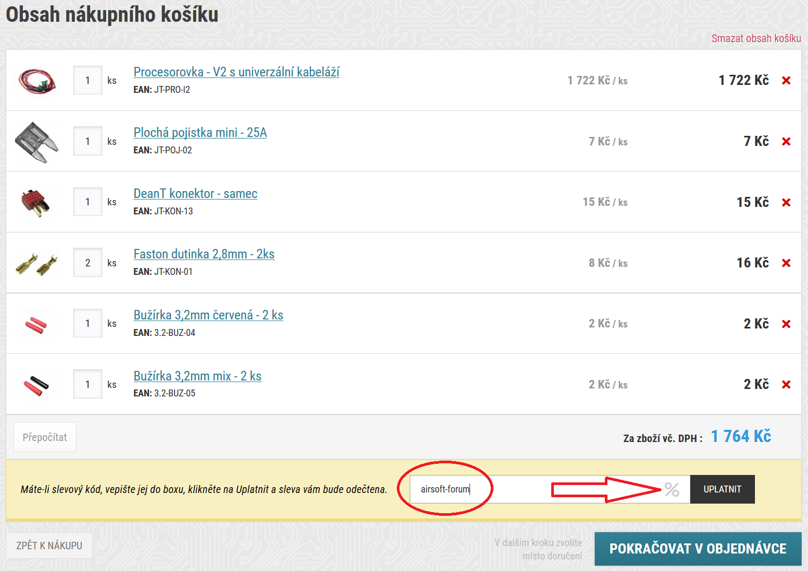The height and width of the screenshot is (571, 808).
Task: Open Bužírka mix product thumbnail
Action: pos(36,385)
